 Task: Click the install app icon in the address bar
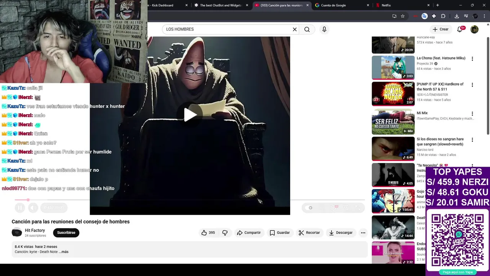394,16
